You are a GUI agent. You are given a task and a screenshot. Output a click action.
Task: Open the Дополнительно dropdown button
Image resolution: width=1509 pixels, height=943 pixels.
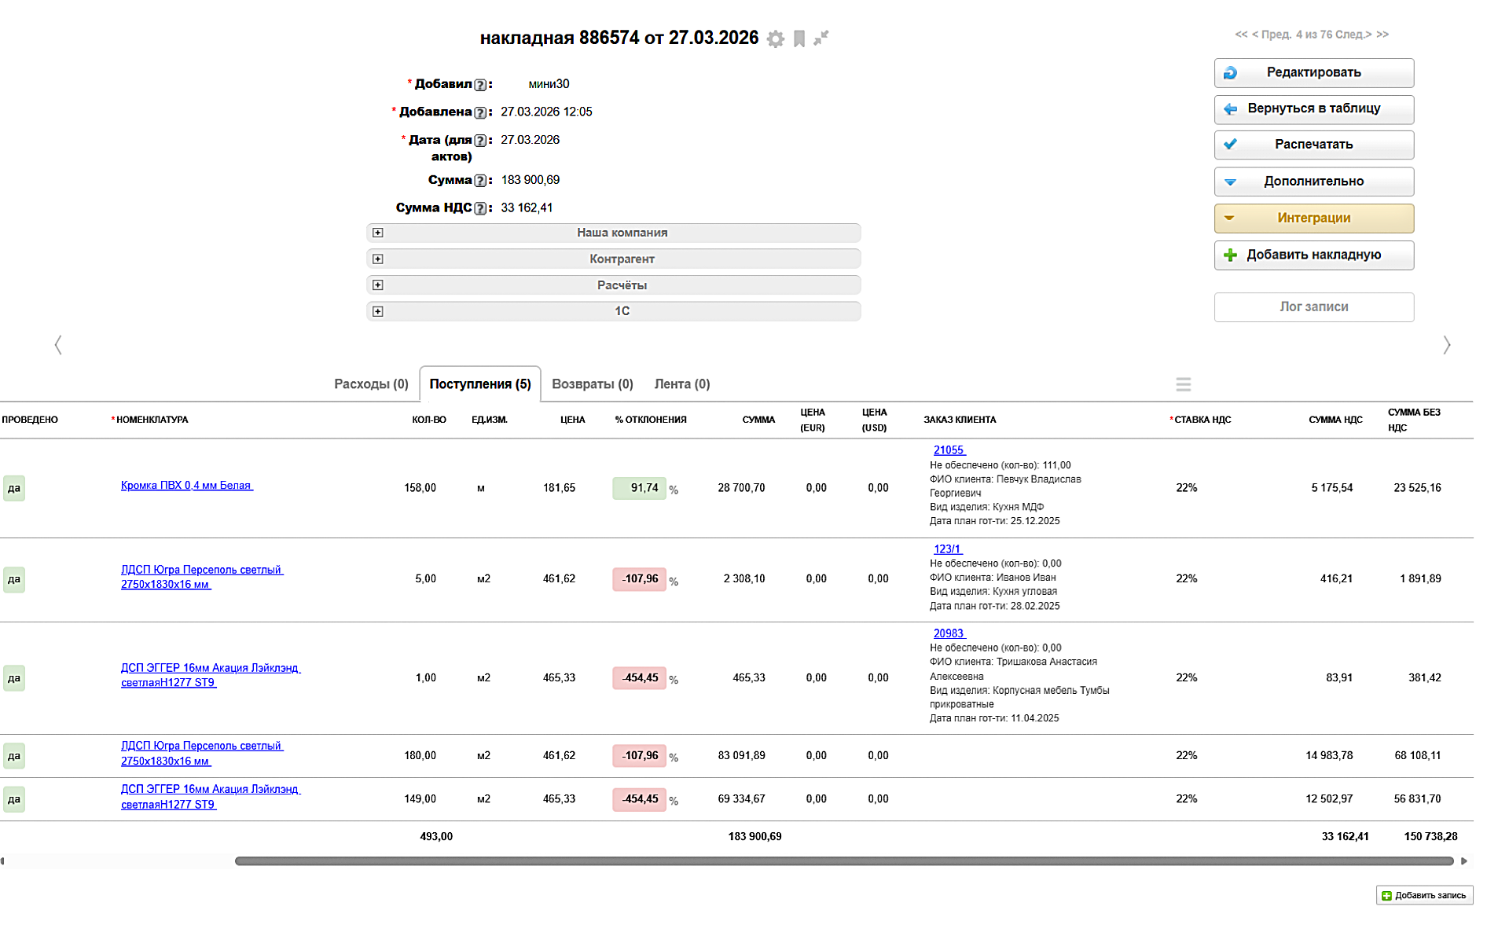tap(1313, 182)
